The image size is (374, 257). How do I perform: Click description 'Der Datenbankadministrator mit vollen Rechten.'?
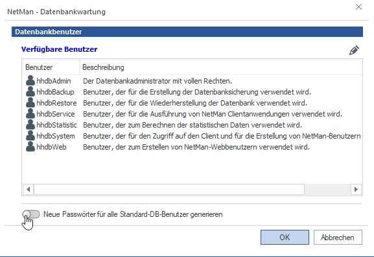pyautogui.click(x=158, y=81)
